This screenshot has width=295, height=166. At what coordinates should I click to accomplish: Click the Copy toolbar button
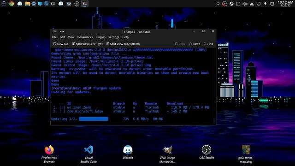180,44
